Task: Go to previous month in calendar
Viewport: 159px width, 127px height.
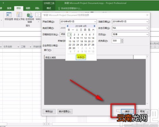Action: point(67,26)
